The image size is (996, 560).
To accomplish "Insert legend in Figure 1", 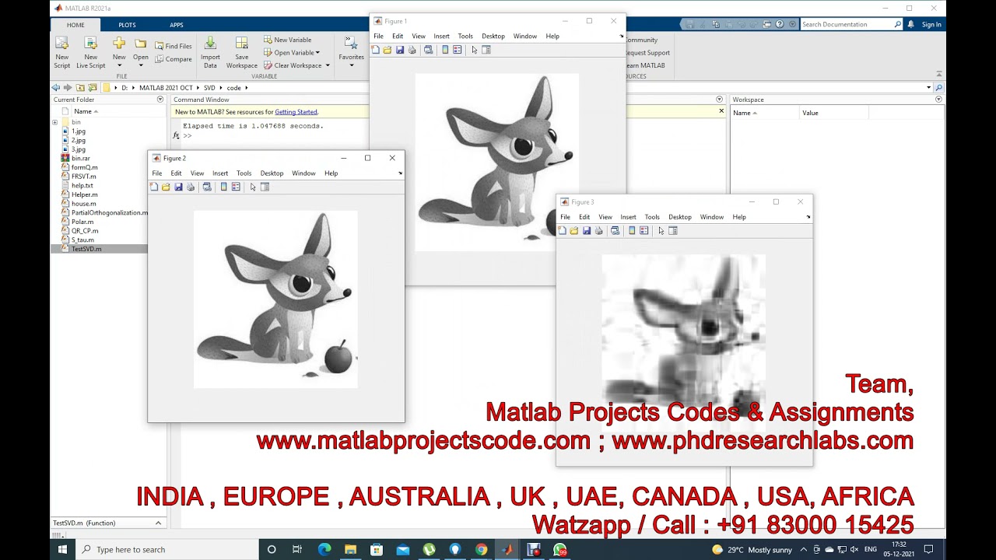I will [458, 50].
